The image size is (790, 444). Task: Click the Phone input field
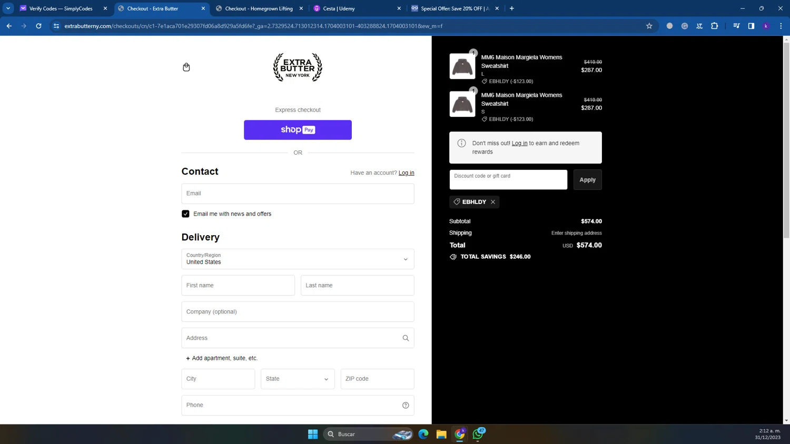[298, 405]
